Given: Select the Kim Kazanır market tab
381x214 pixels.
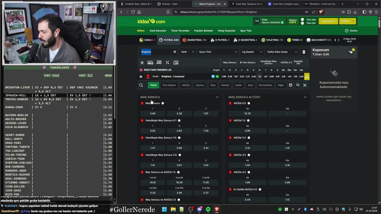Looking at the screenshot, I should 169,85.
